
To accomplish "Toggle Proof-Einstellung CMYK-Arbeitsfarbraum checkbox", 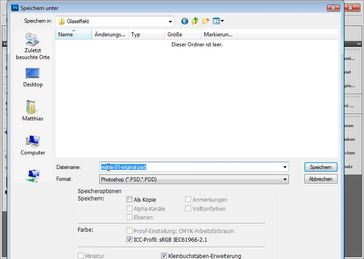I will [x=129, y=231].
